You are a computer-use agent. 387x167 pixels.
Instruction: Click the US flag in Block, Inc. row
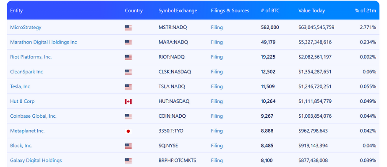click(x=128, y=146)
